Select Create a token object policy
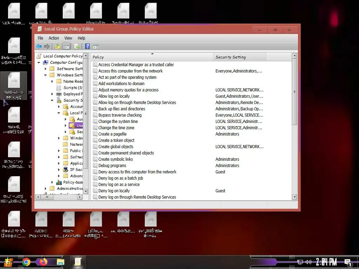This screenshot has width=359, height=269. tap(116, 140)
